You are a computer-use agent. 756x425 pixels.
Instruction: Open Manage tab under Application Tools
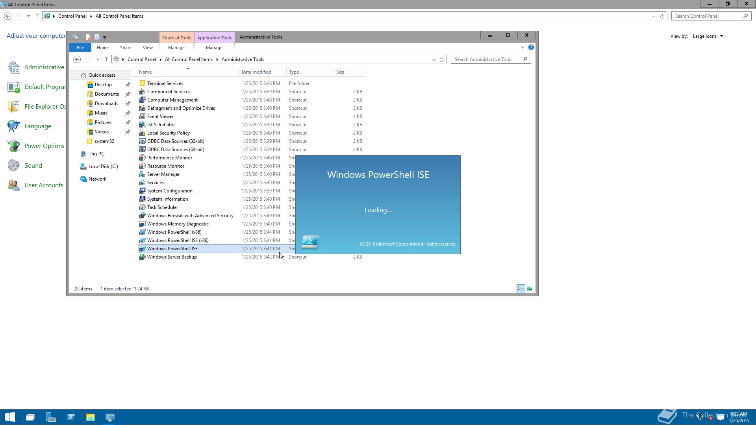click(x=214, y=48)
